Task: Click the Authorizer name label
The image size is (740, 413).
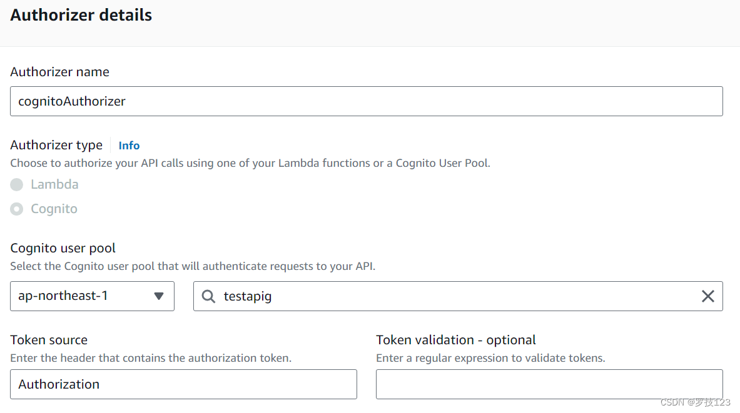Action: (60, 72)
